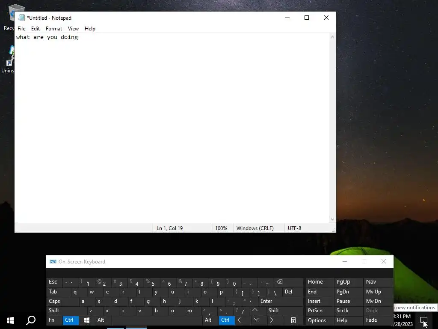Open the Help menu in Notepad

(x=90, y=29)
